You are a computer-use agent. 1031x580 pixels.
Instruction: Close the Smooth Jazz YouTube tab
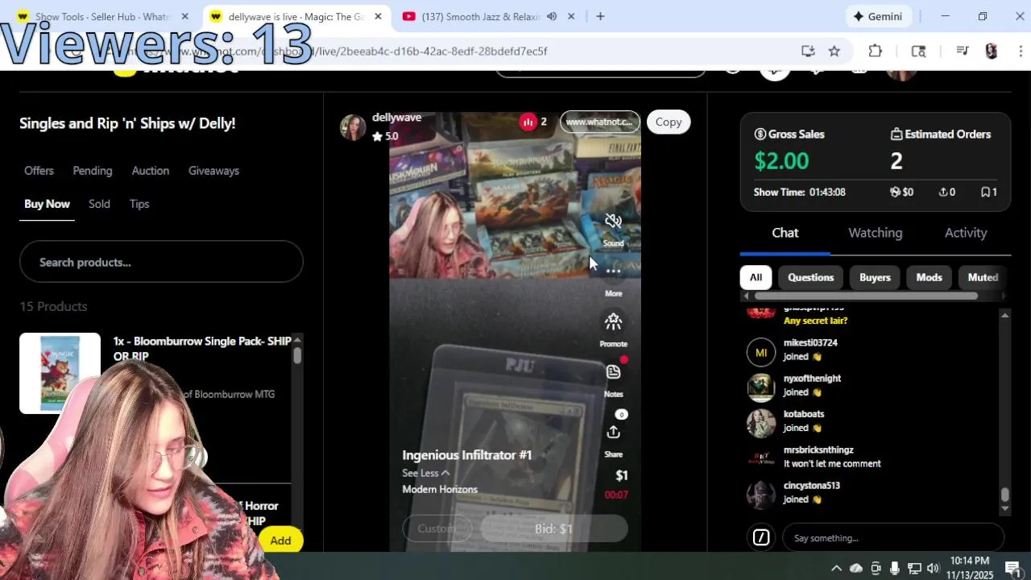[x=571, y=16]
